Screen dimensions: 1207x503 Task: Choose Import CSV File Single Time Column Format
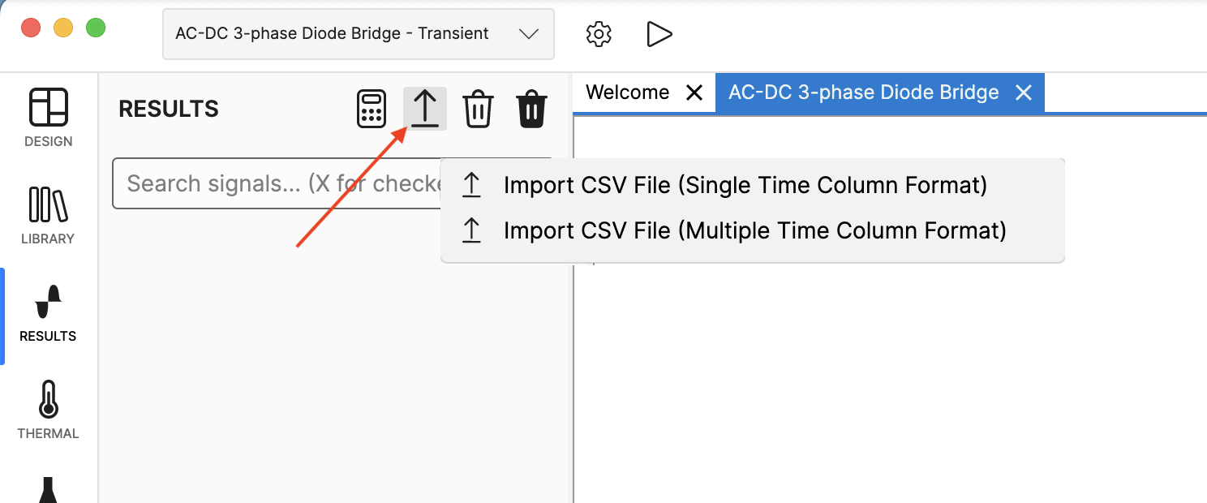click(x=745, y=185)
